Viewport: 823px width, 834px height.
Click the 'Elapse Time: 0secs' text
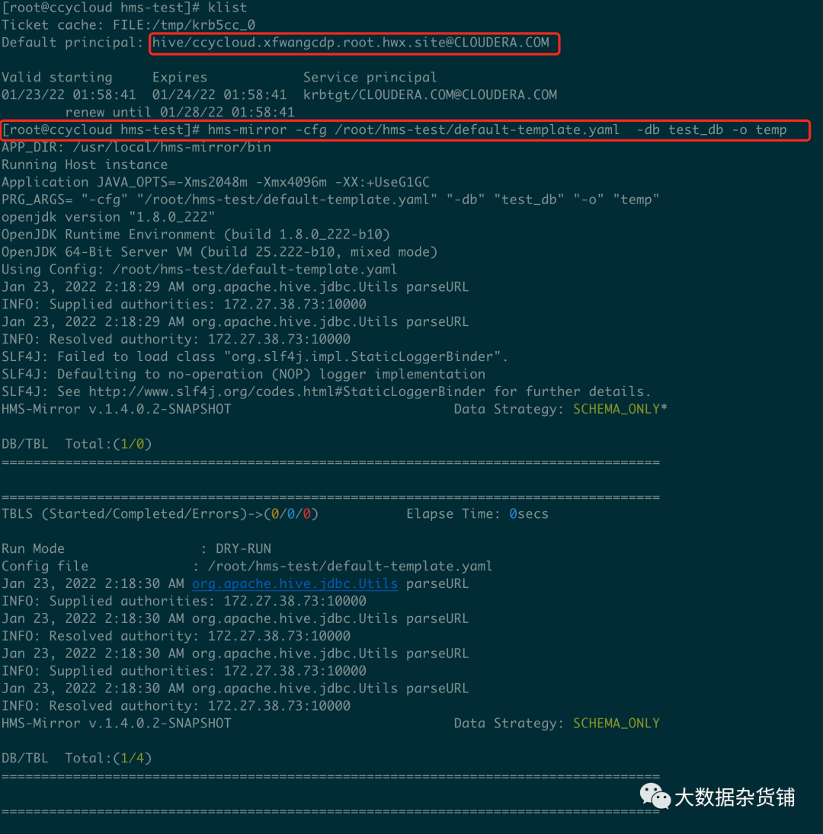click(477, 514)
